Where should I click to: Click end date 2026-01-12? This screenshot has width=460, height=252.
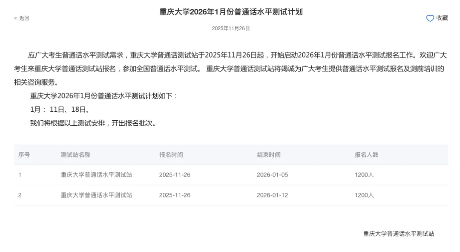point(272,195)
